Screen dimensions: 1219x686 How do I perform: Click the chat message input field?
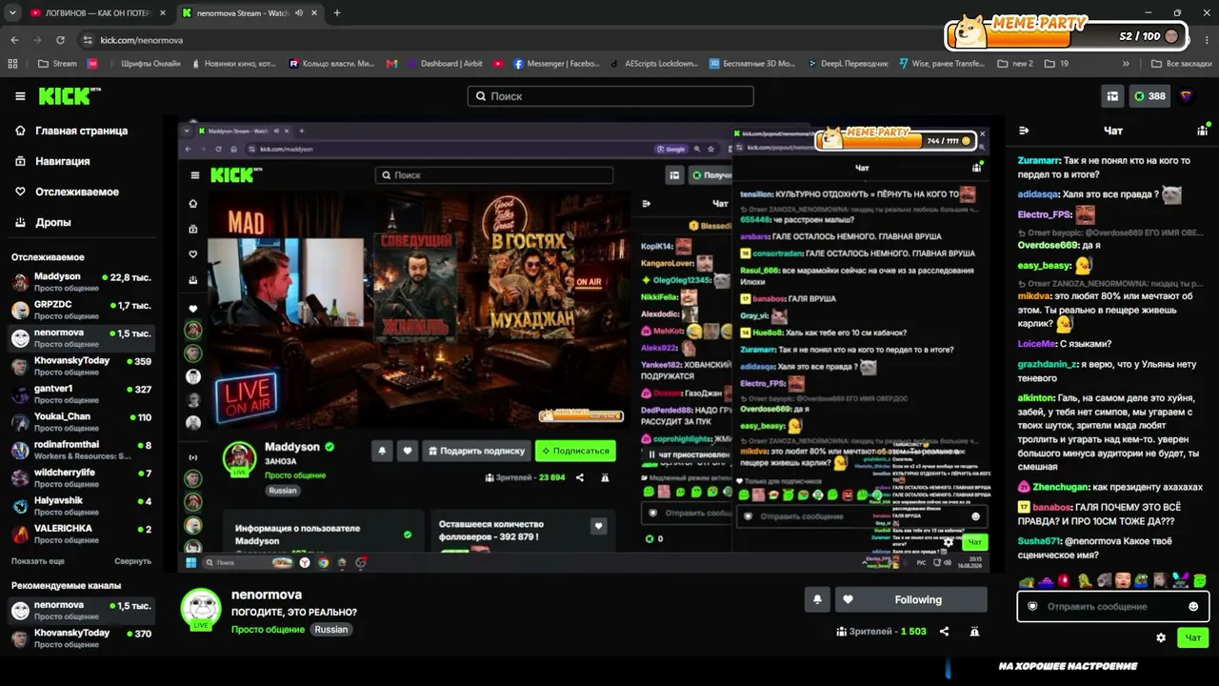1112,606
